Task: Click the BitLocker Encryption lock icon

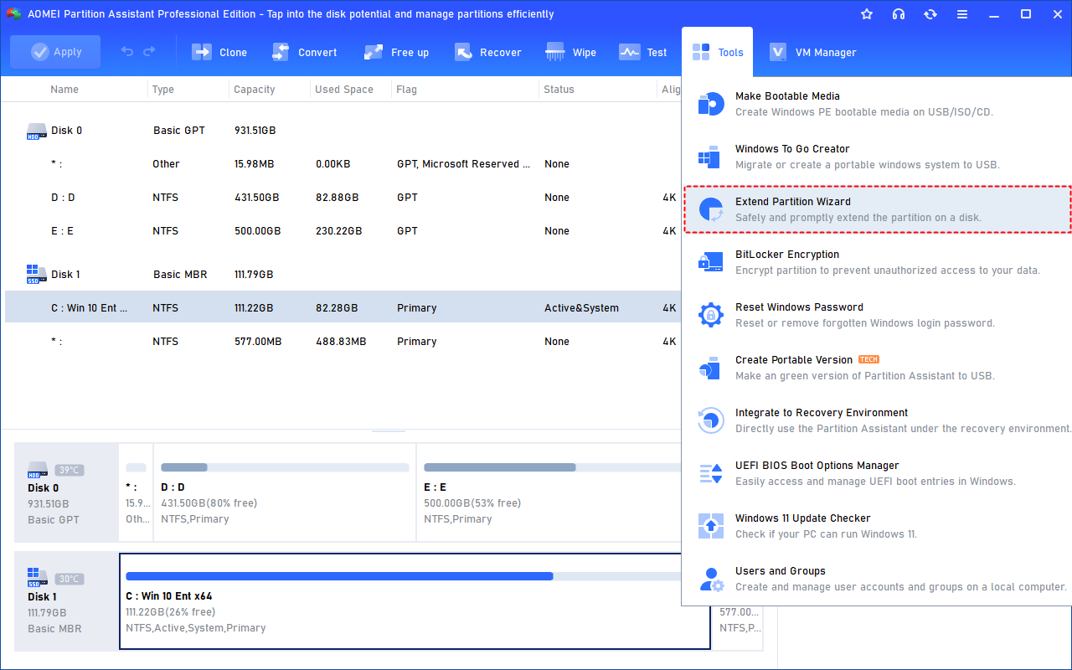Action: pos(710,262)
